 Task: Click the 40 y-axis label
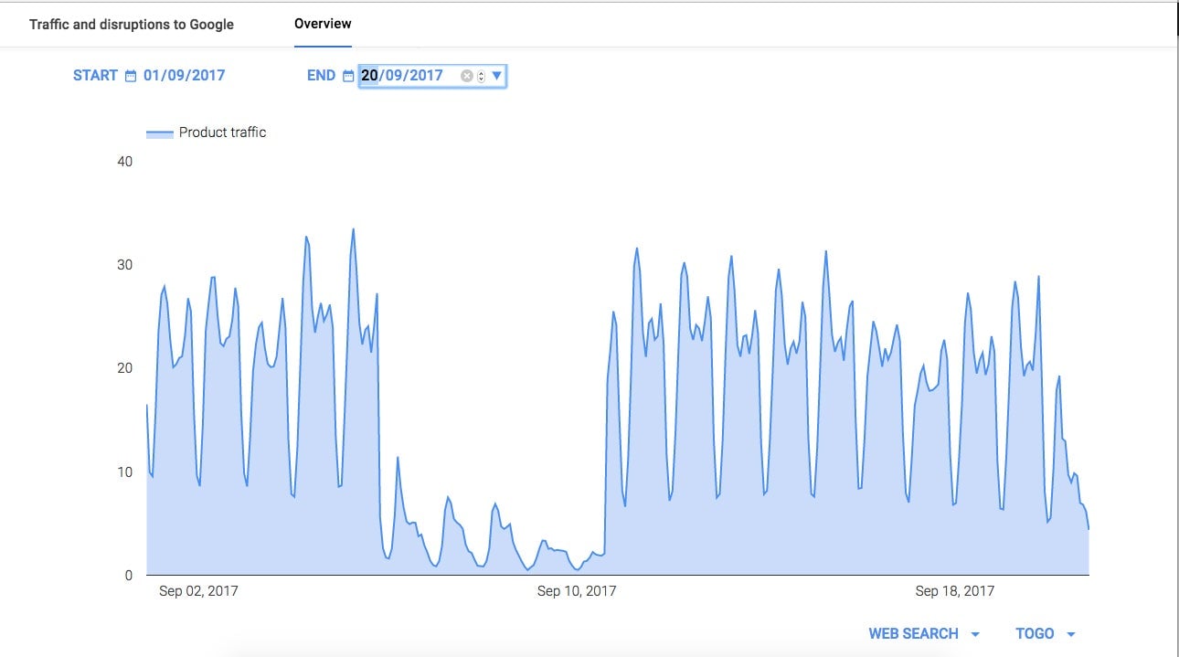[125, 162]
